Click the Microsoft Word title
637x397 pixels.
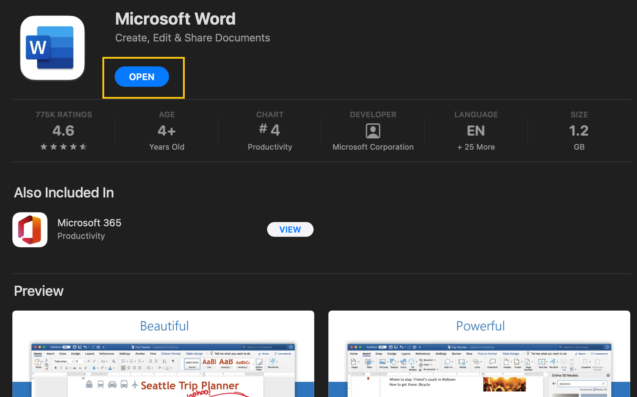[175, 19]
